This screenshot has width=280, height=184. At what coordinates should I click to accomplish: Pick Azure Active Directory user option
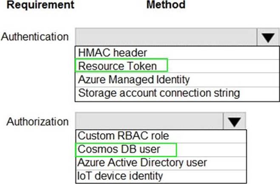[x=142, y=162]
